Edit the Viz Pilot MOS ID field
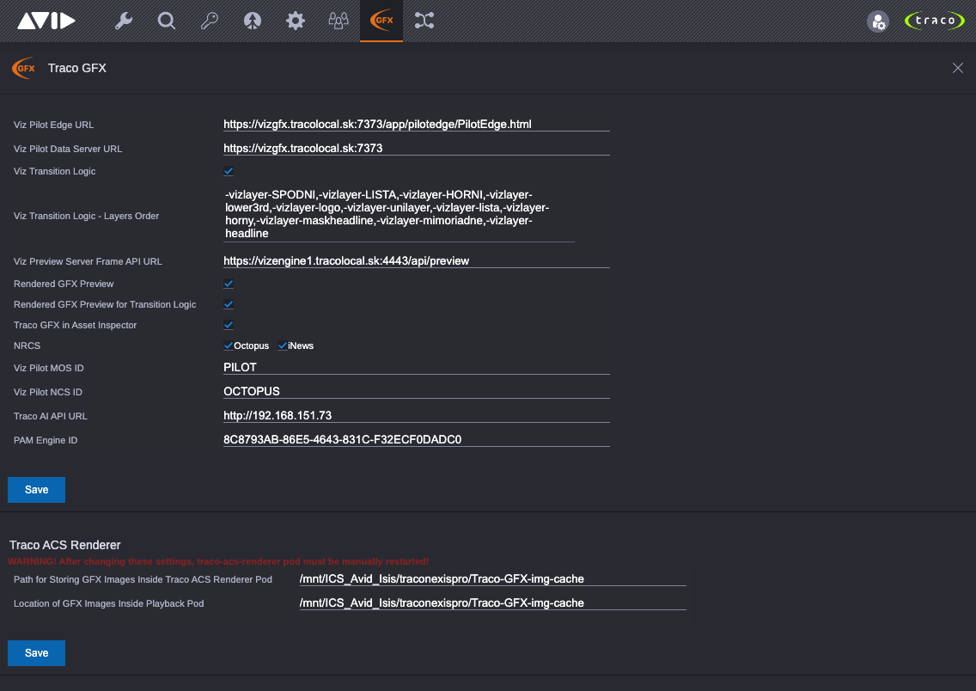976x691 pixels. (x=417, y=367)
